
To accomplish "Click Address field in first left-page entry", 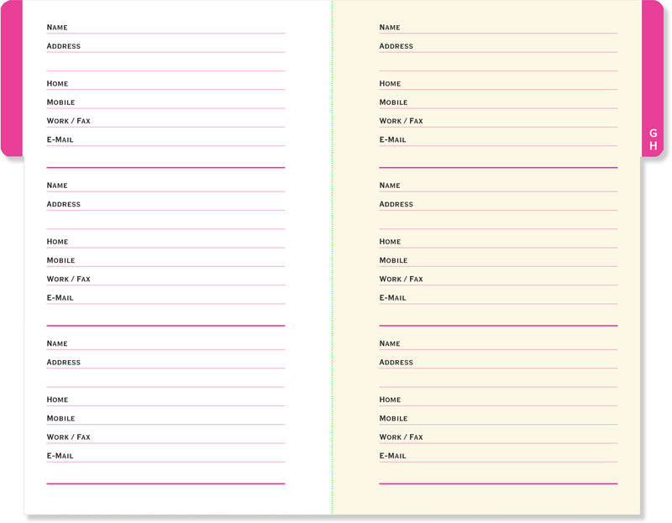I will coord(176,46).
